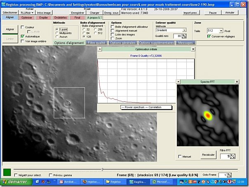Open the A propos & ? tab
This screenshot has height=187, width=249.
pos(94,18)
